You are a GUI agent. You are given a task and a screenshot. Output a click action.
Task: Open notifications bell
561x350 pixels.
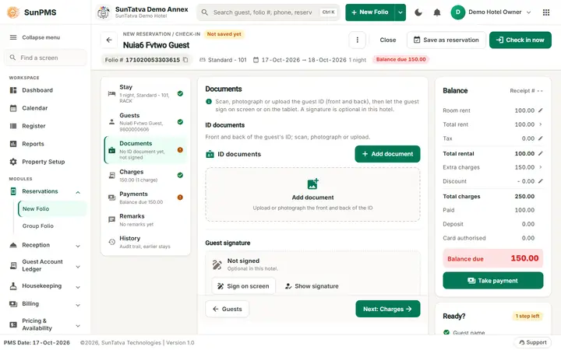437,12
